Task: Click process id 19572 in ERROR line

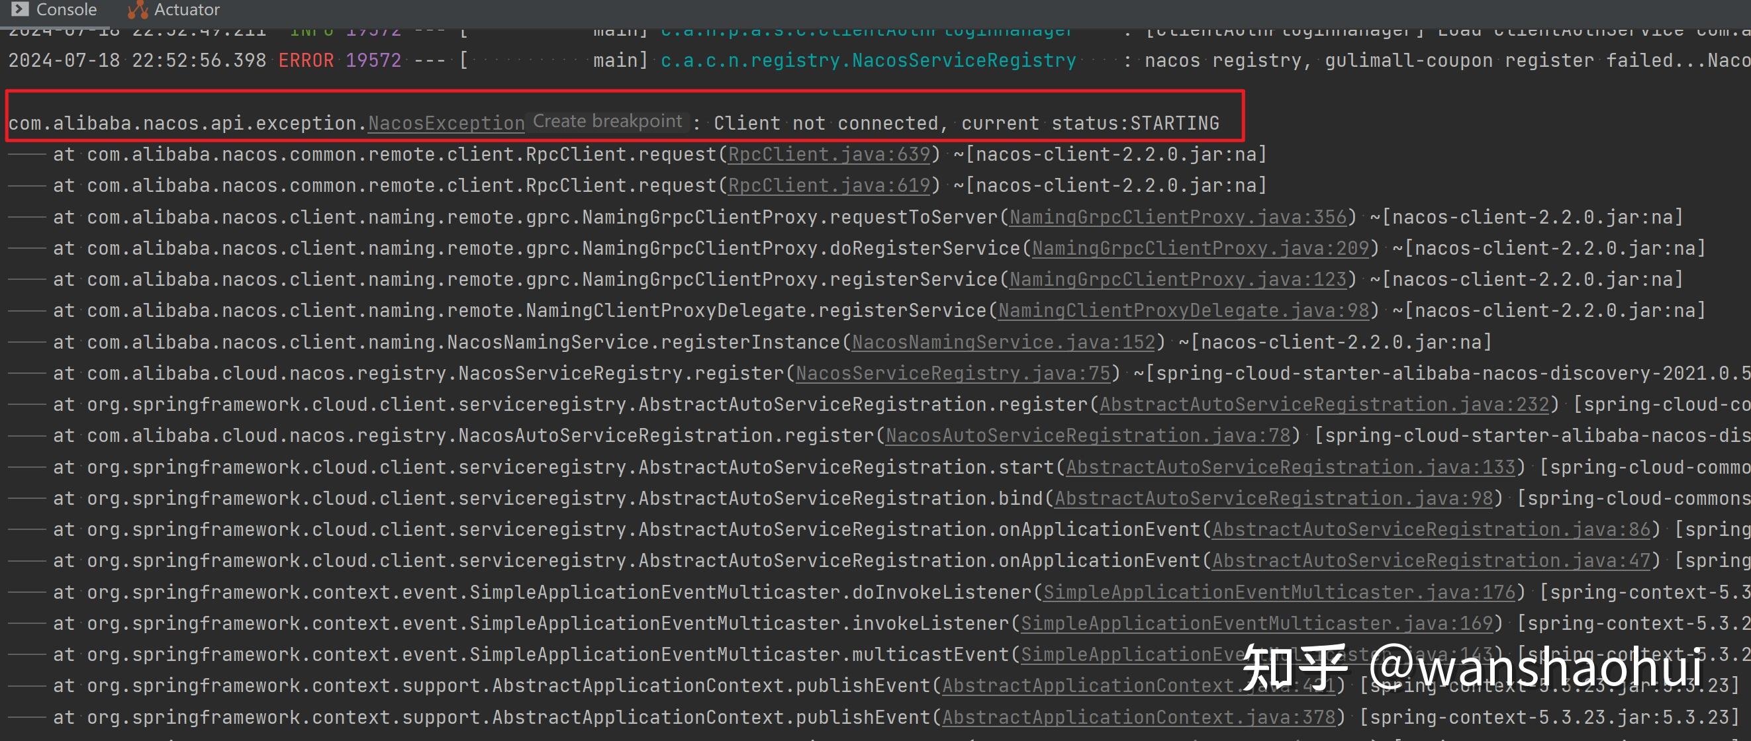Action: (373, 60)
